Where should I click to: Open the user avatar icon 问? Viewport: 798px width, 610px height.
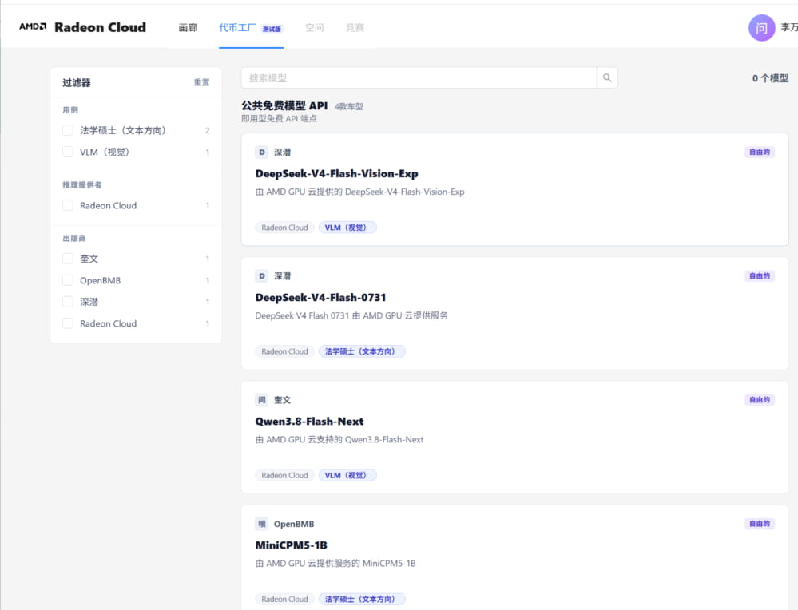pos(761,27)
